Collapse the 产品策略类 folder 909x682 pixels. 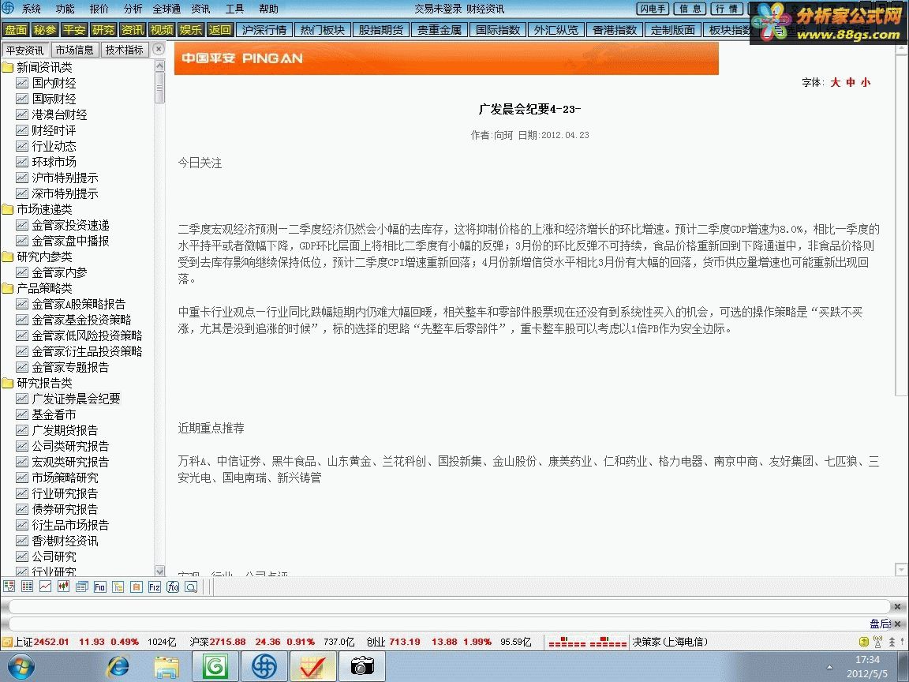tap(8, 288)
